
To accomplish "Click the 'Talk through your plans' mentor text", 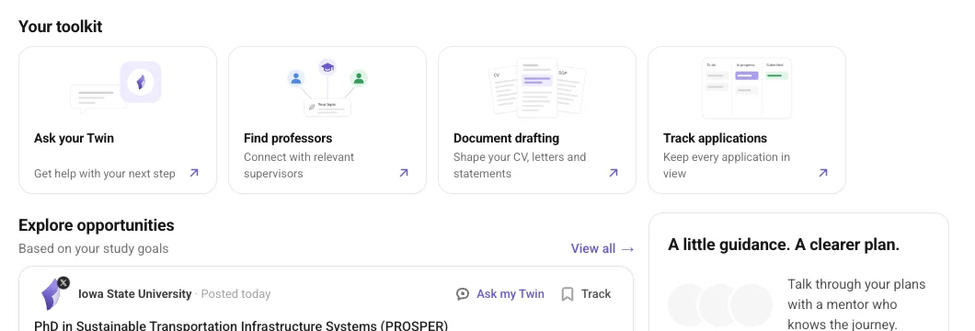I will [856, 304].
